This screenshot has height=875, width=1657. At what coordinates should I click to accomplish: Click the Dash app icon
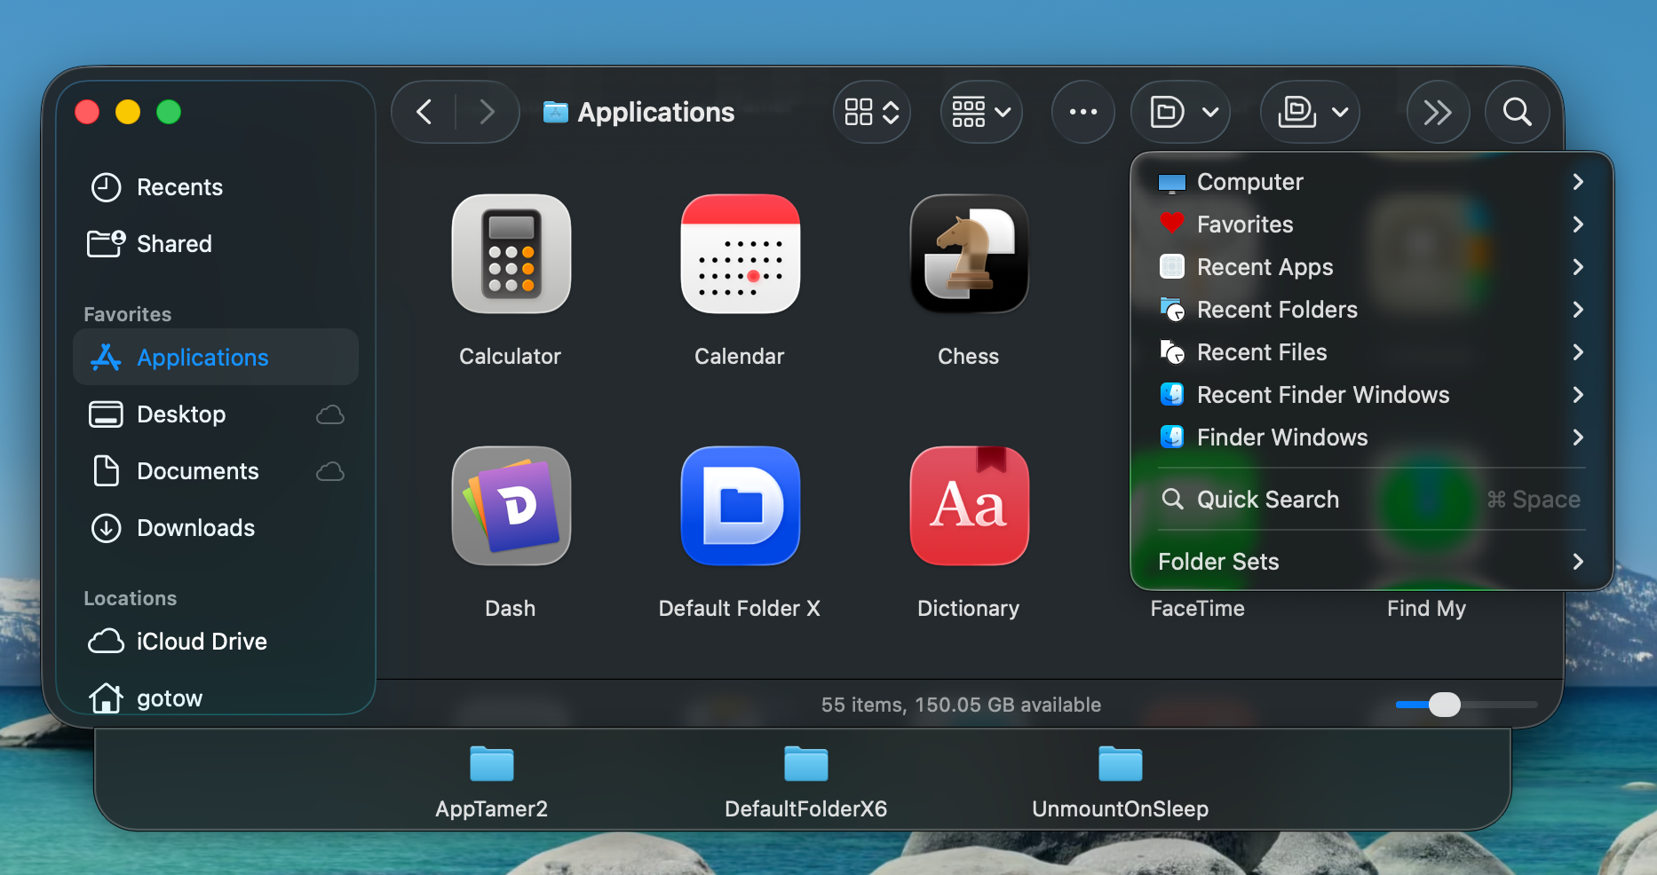[511, 506]
